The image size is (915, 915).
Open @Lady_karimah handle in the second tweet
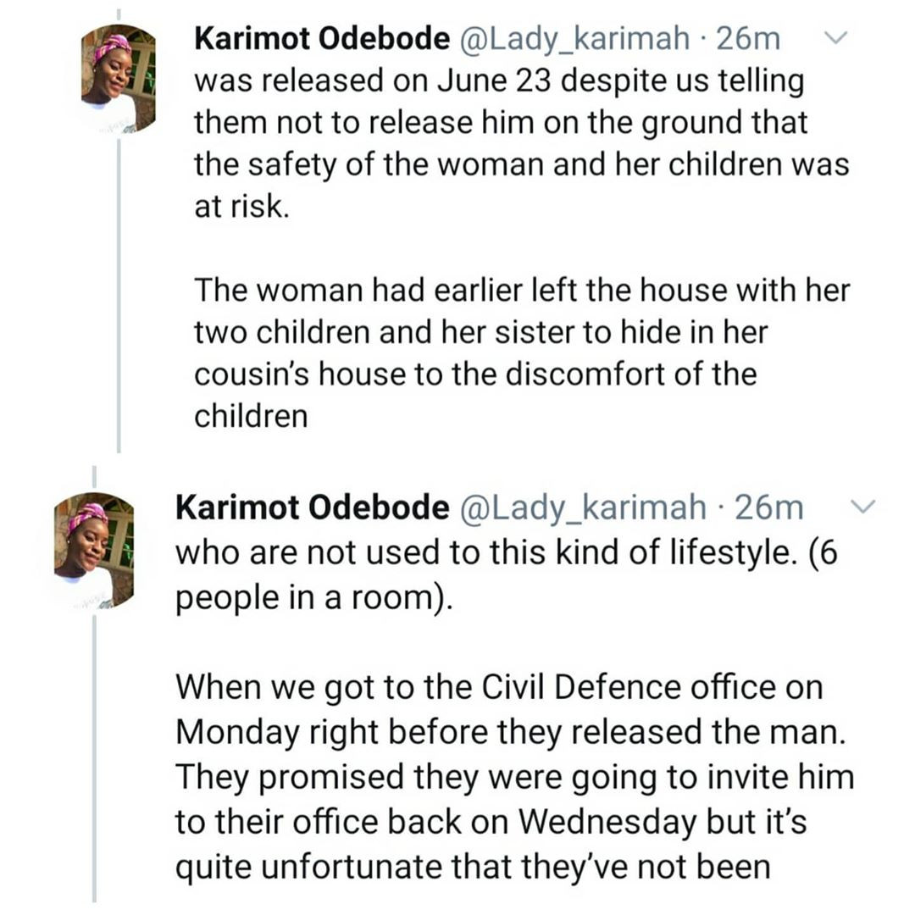(x=584, y=507)
